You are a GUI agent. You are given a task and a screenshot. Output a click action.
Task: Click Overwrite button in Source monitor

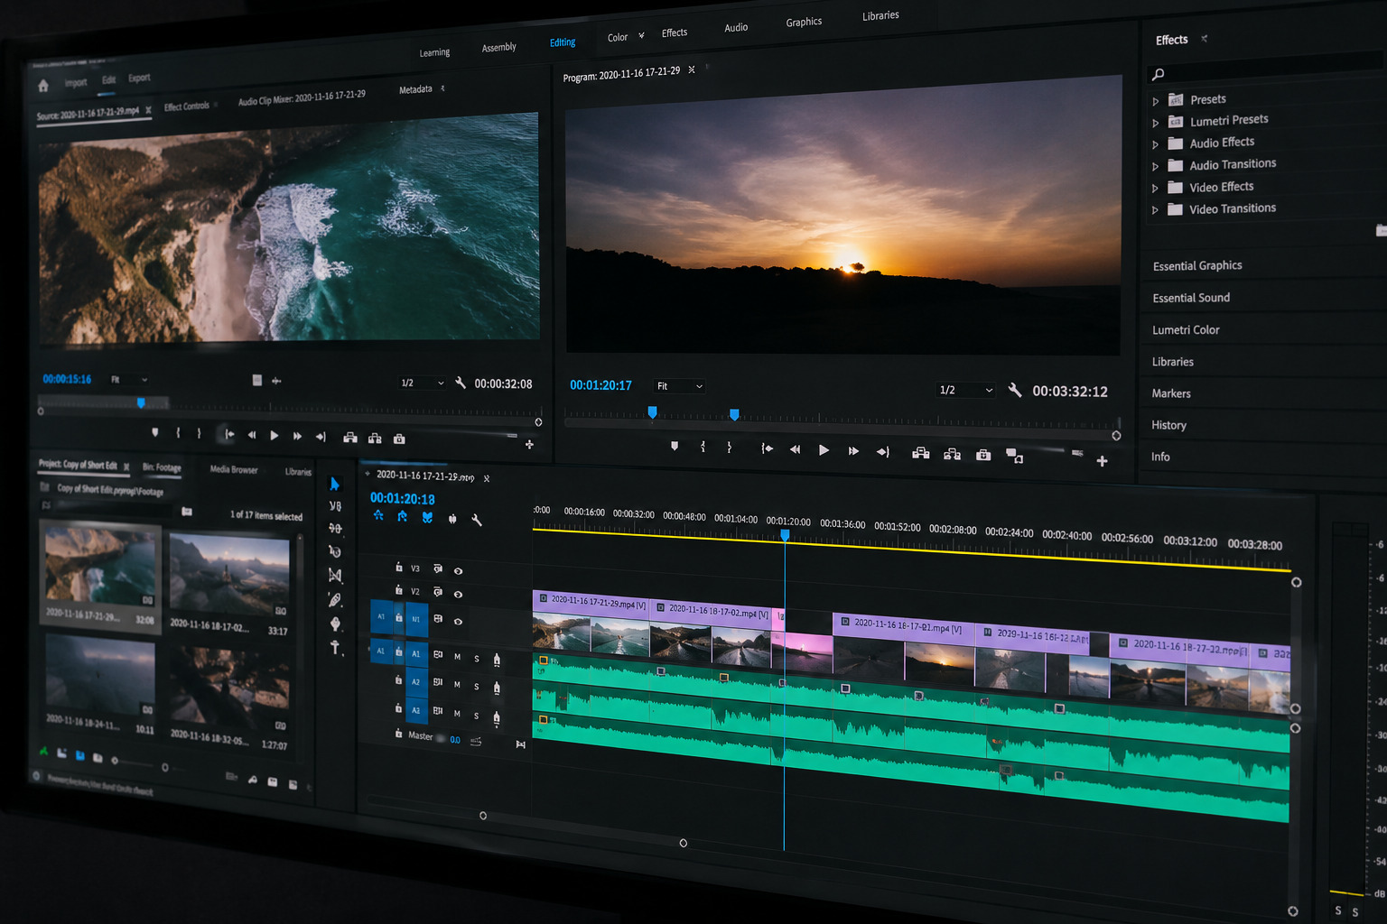click(x=375, y=439)
